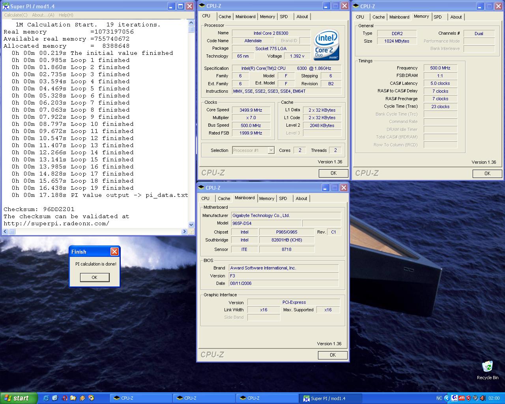Image resolution: width=505 pixels, height=404 pixels.
Task: Launch Opera browser from quick launch
Action: click(x=64, y=398)
